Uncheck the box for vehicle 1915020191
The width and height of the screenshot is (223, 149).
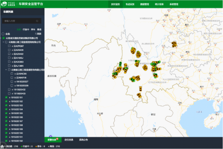point(6,137)
